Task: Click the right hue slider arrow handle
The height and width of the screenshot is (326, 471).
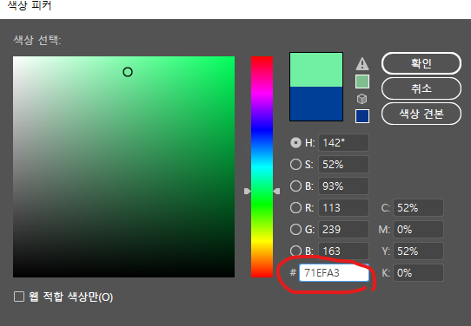Action: [x=276, y=191]
